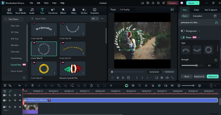The image size is (221, 115).
Task: Switch to the Text To Speech tab
Action: [211, 10]
